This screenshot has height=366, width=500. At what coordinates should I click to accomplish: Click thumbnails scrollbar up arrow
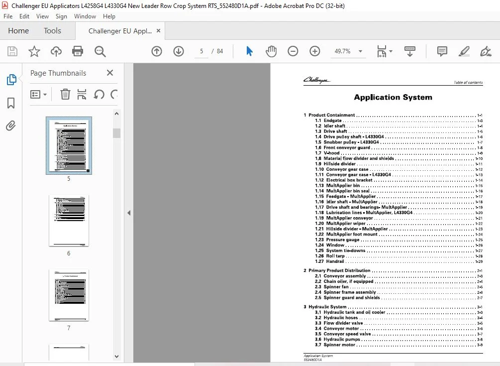(x=117, y=114)
